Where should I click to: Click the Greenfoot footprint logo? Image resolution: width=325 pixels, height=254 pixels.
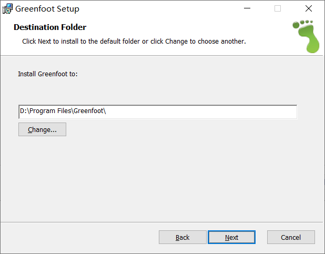point(304,36)
